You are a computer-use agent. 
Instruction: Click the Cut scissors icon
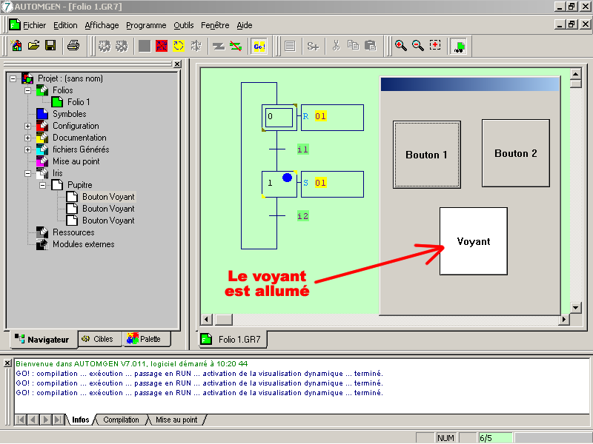[336, 46]
